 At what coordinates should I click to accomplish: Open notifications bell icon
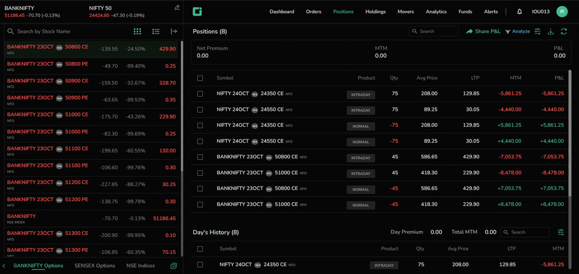pyautogui.click(x=520, y=11)
